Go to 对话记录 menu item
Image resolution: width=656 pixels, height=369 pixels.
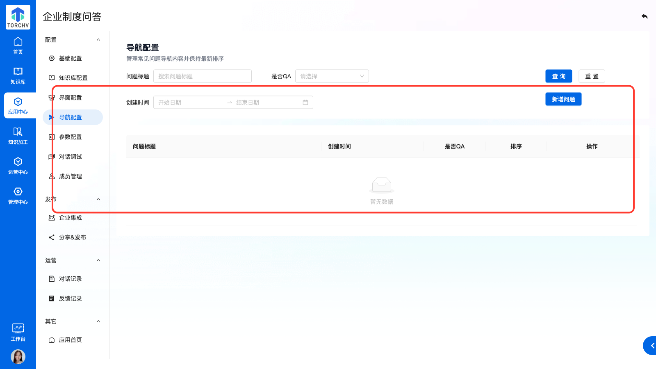[70, 279]
